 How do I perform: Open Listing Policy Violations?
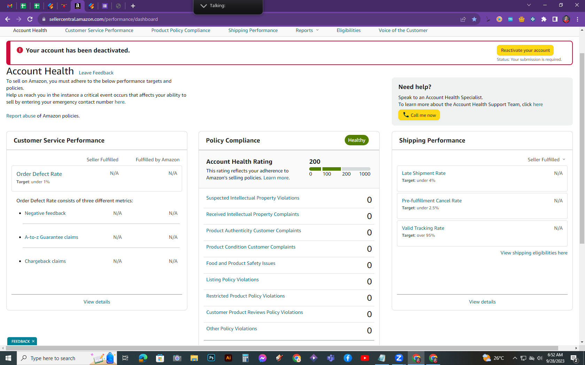coord(233,279)
